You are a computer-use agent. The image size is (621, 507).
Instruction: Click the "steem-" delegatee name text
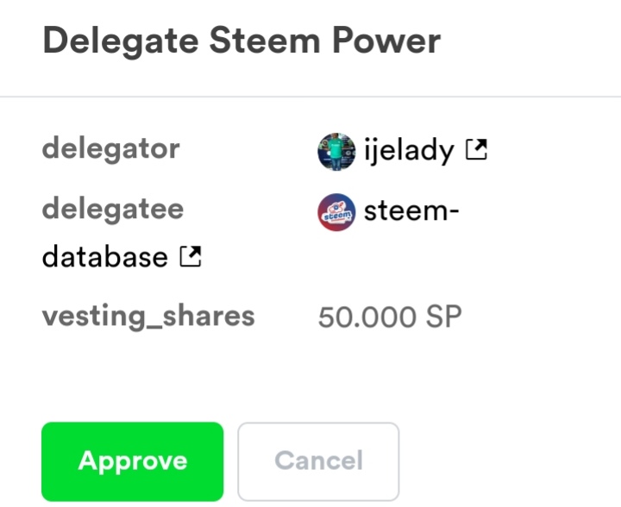point(411,211)
